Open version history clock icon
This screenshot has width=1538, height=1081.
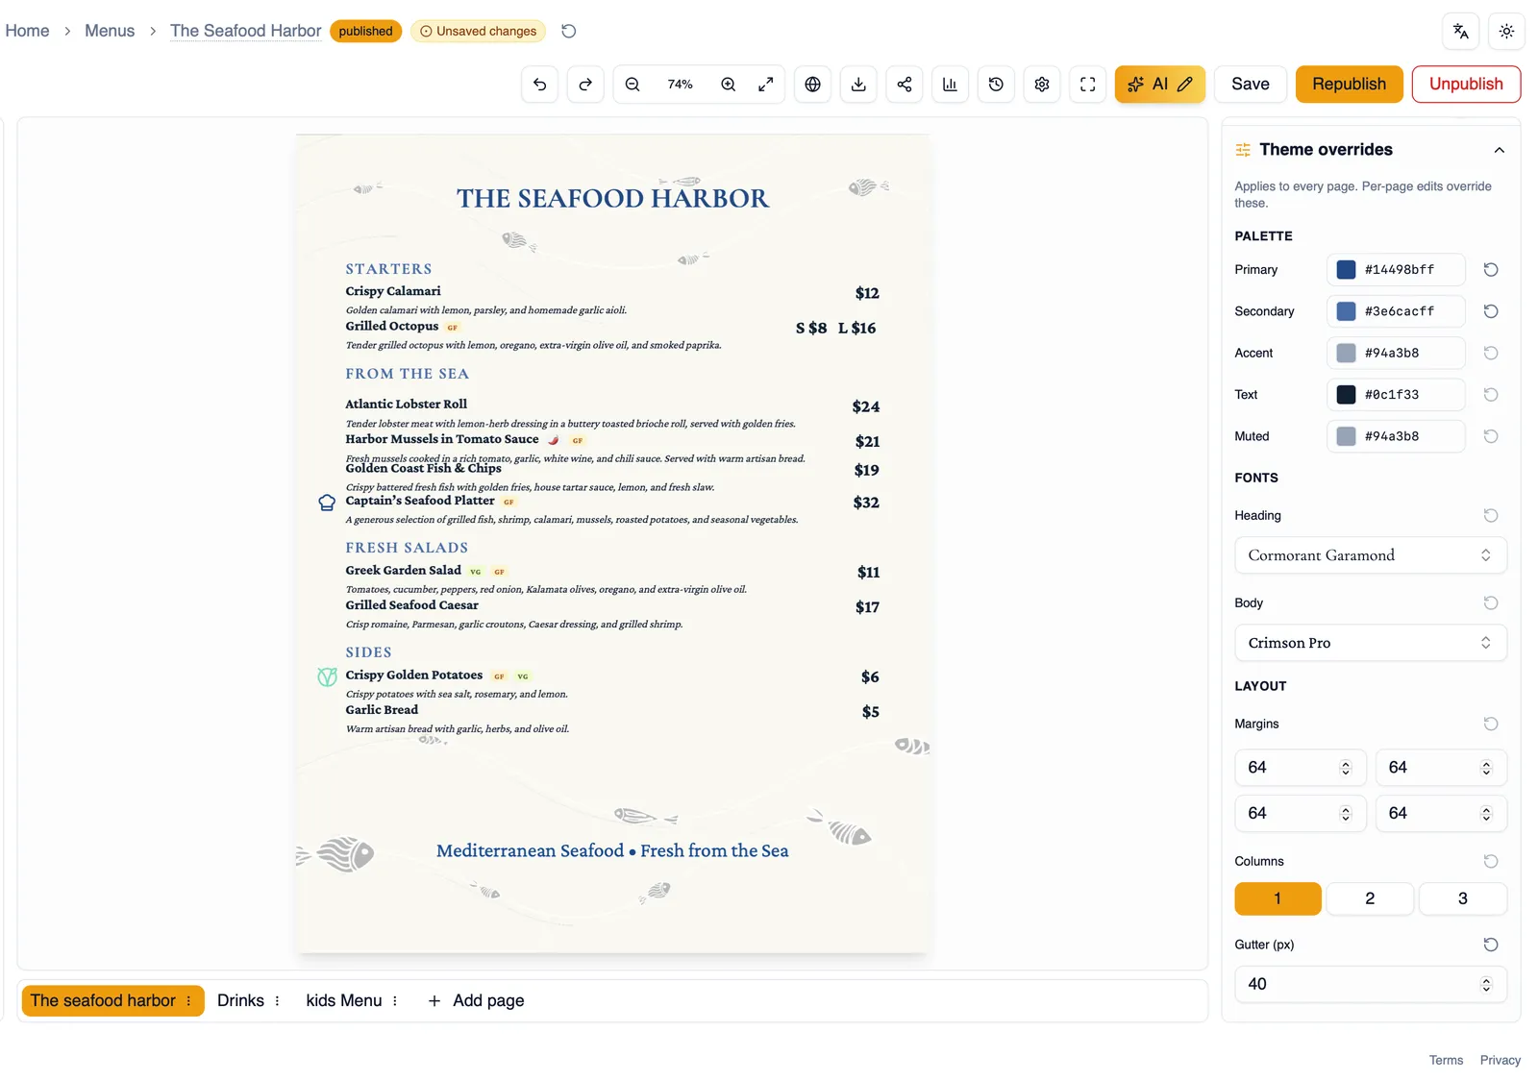pos(996,85)
